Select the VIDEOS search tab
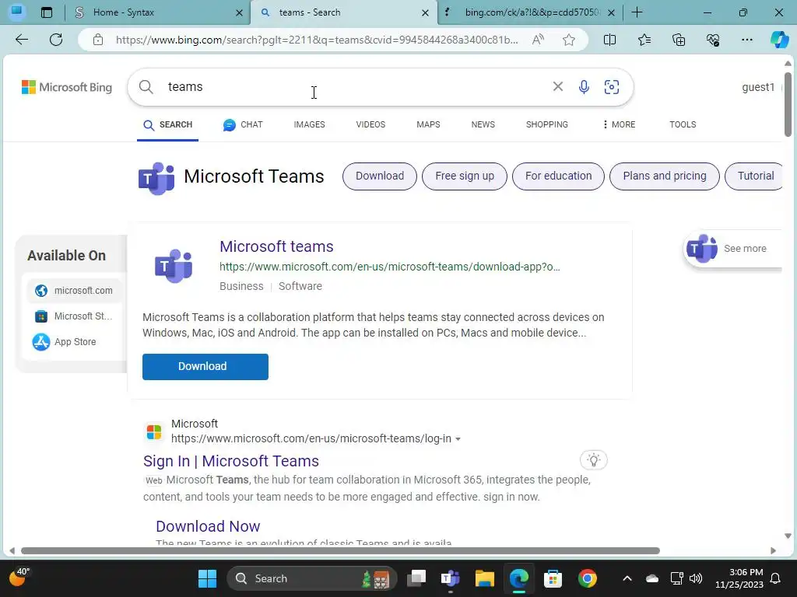This screenshot has height=597, width=797. click(x=370, y=124)
